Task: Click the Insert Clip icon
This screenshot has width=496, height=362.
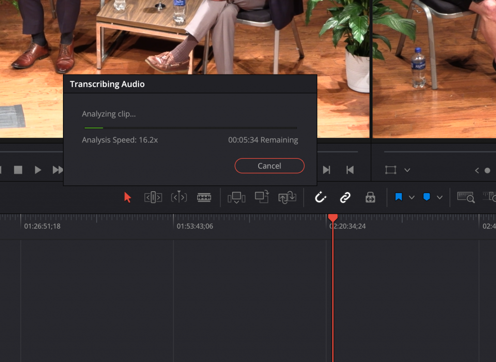Action: click(x=236, y=197)
